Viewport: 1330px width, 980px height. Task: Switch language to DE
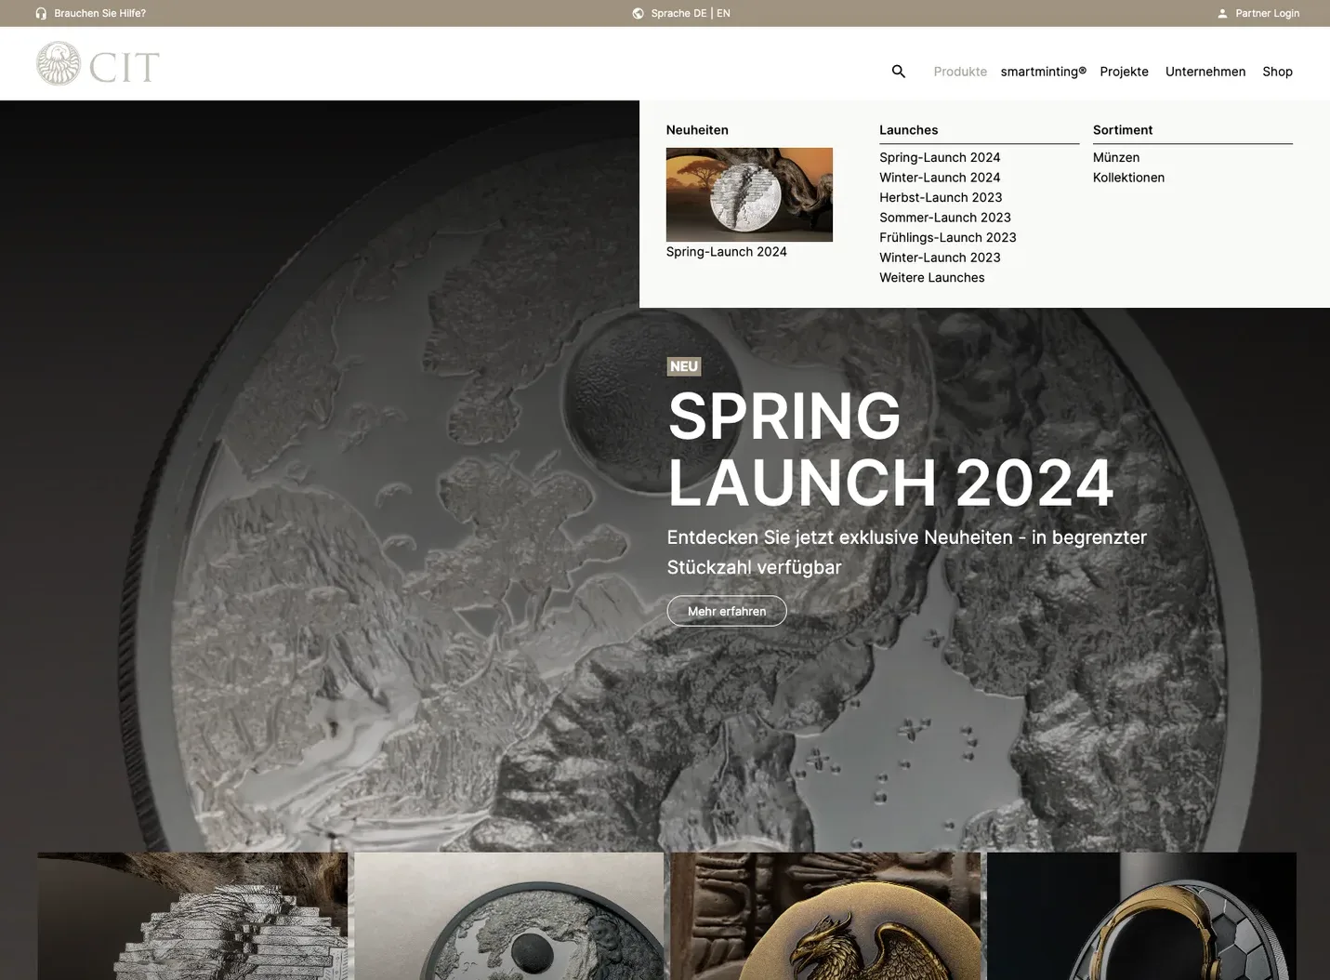[x=700, y=13]
